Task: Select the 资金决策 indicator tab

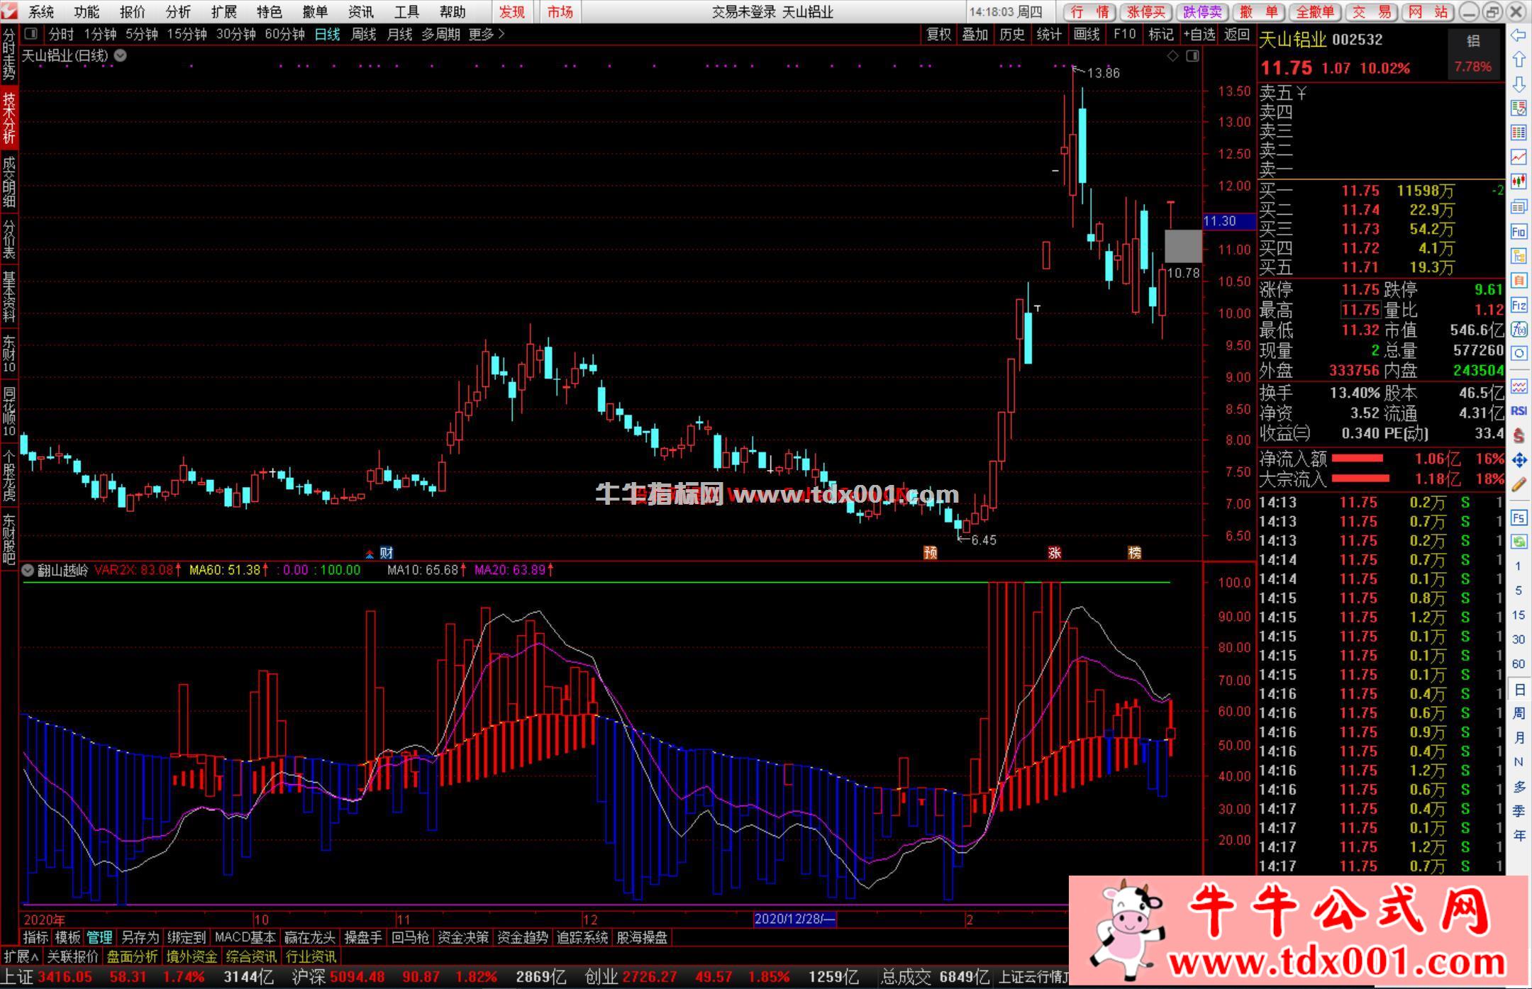Action: click(x=463, y=937)
